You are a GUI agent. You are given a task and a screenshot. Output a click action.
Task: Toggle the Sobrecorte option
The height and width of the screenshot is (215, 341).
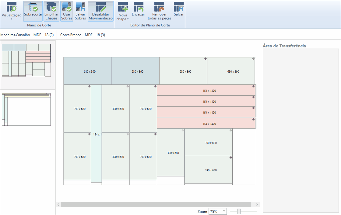[x=33, y=11]
